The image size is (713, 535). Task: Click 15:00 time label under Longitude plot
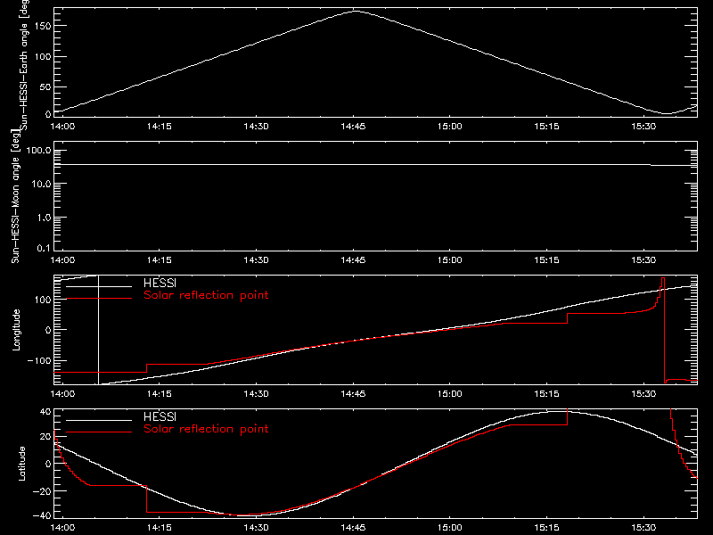coord(450,394)
